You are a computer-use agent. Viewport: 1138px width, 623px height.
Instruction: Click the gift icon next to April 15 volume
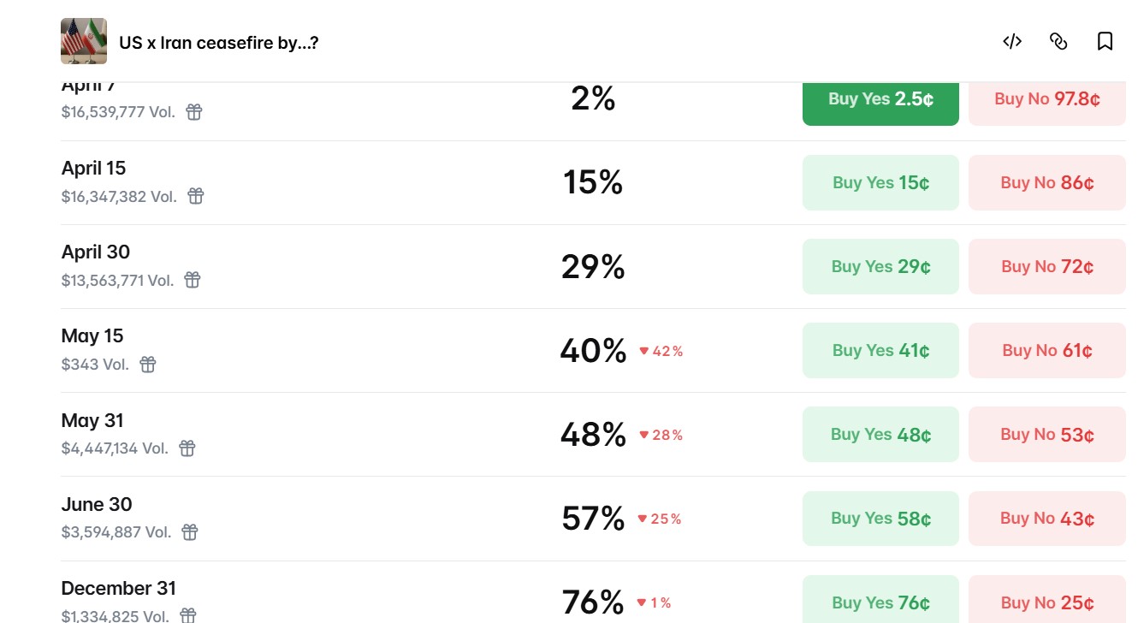point(196,196)
